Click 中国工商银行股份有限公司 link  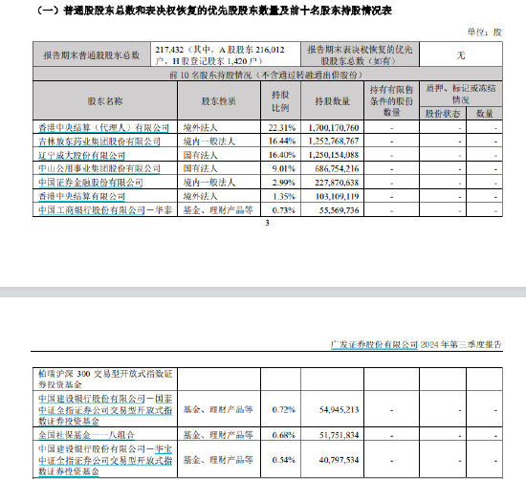92,210
